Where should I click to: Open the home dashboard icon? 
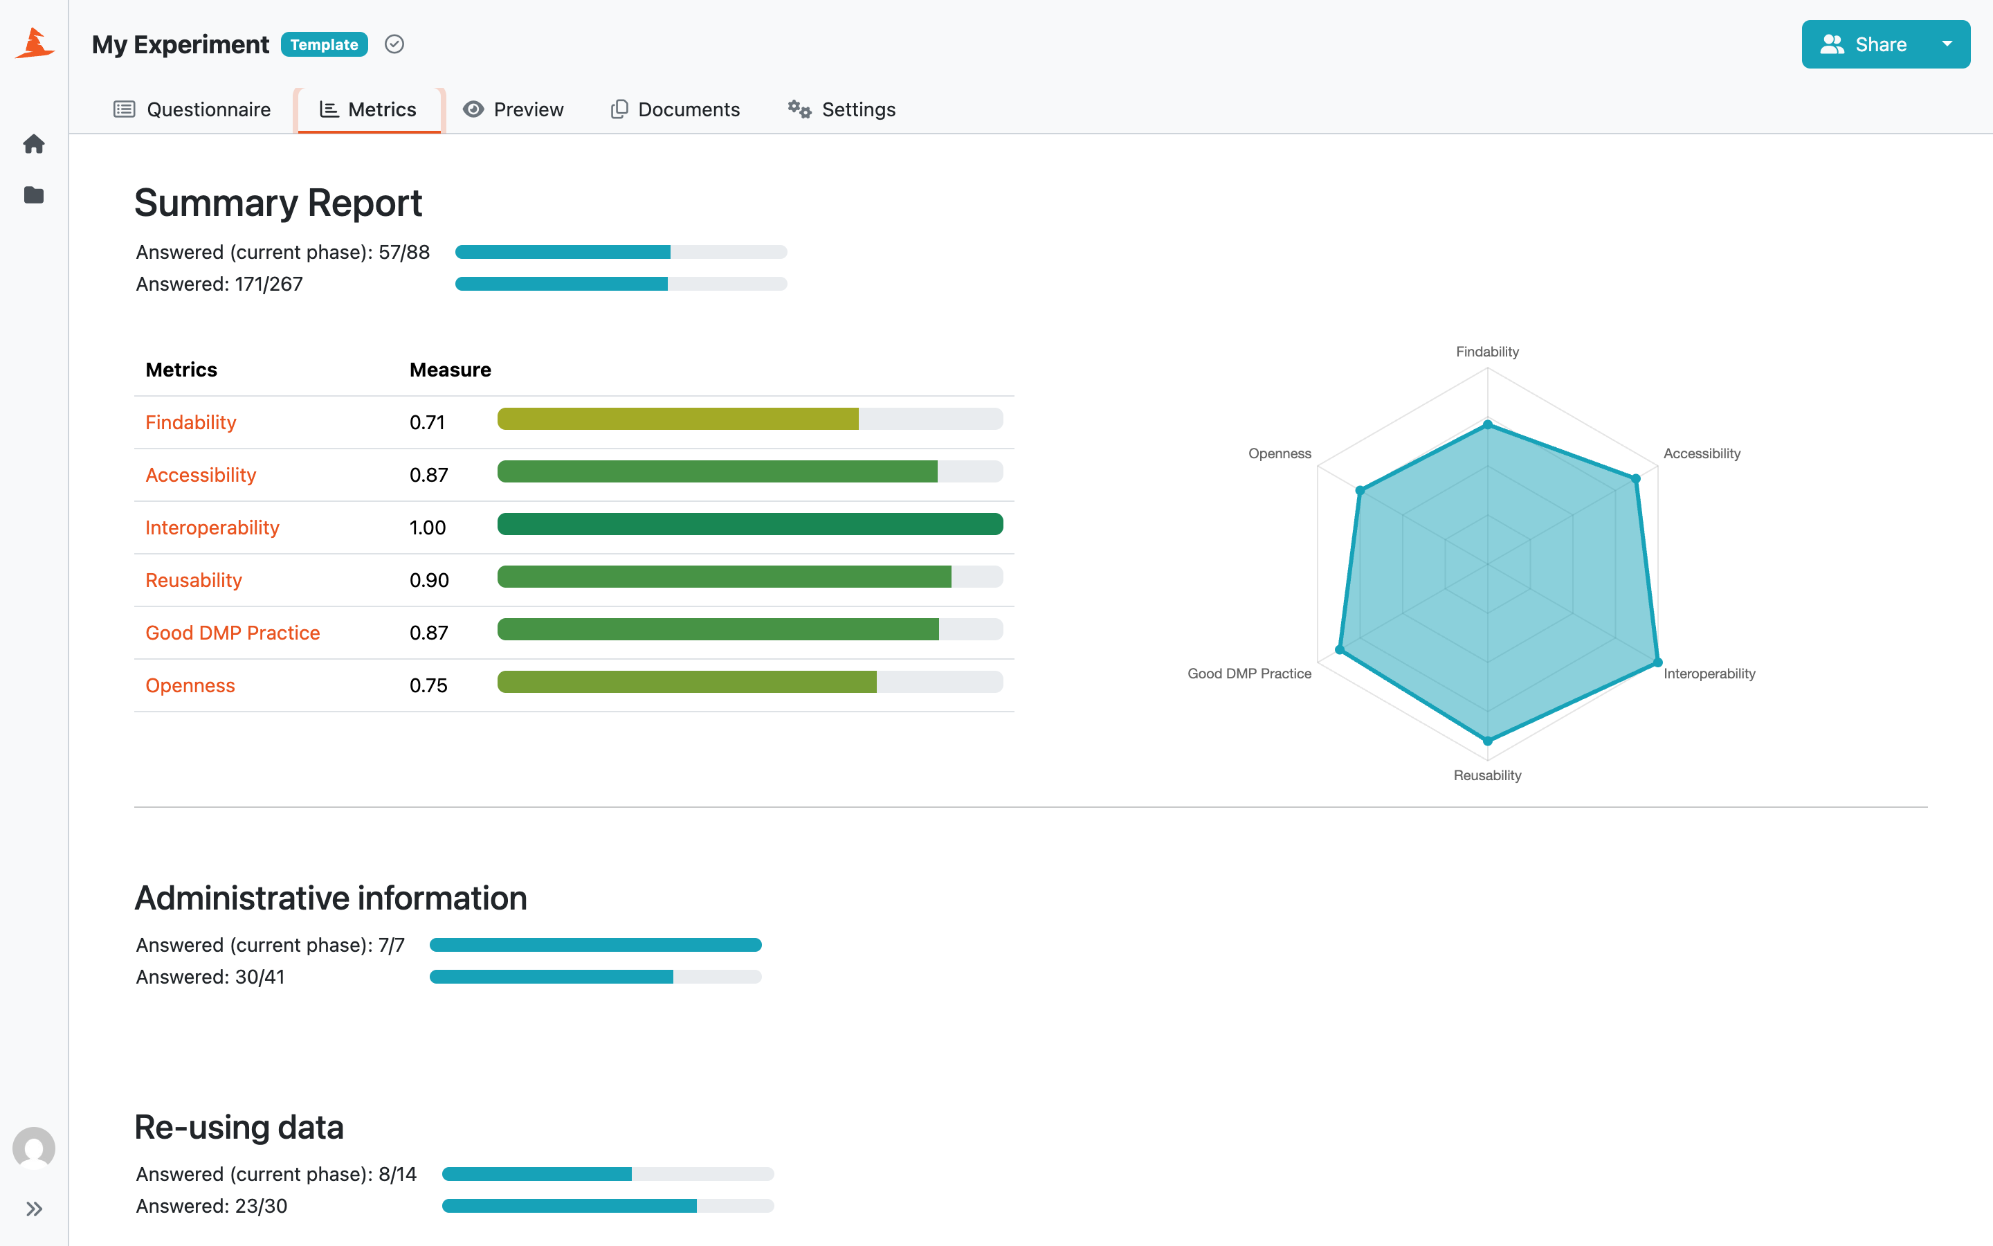click(x=34, y=144)
